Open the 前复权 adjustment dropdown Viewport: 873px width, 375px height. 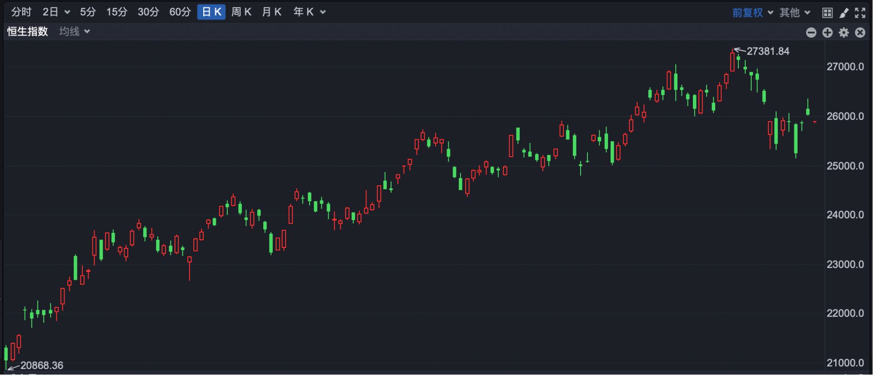[x=753, y=13]
